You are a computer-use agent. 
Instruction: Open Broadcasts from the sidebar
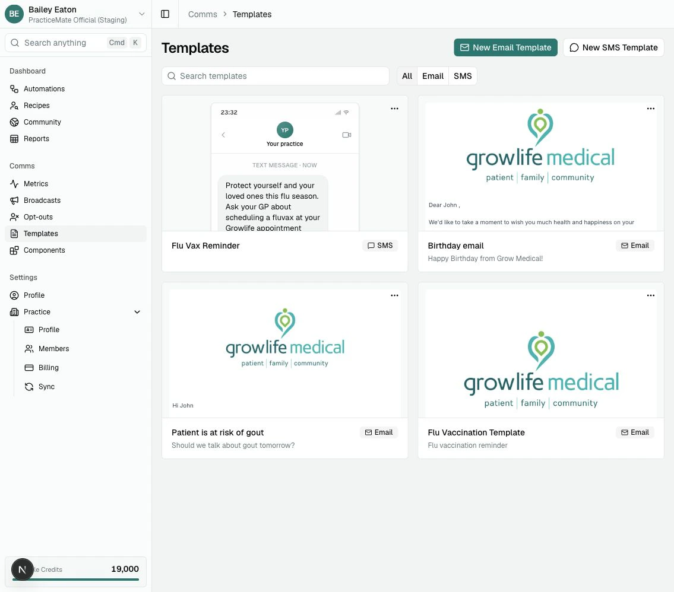75,200
